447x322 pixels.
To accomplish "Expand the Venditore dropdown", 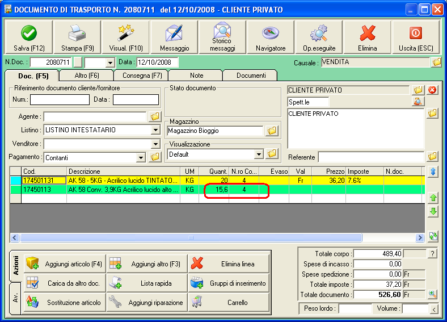I will pyautogui.click(x=155, y=144).
